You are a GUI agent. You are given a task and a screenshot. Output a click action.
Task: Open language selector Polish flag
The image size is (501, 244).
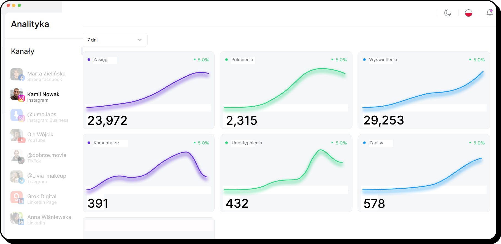pos(468,13)
